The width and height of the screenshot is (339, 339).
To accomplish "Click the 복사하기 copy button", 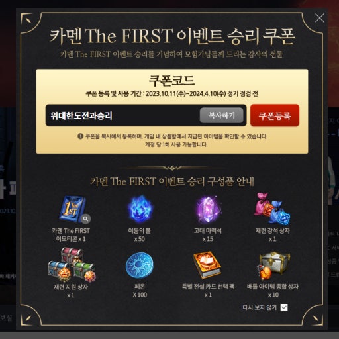I will 222,115.
